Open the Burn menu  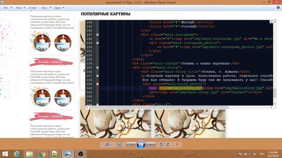click(45, 8)
